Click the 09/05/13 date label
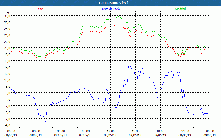Screen dimensions: 221x138 pos(210,135)
